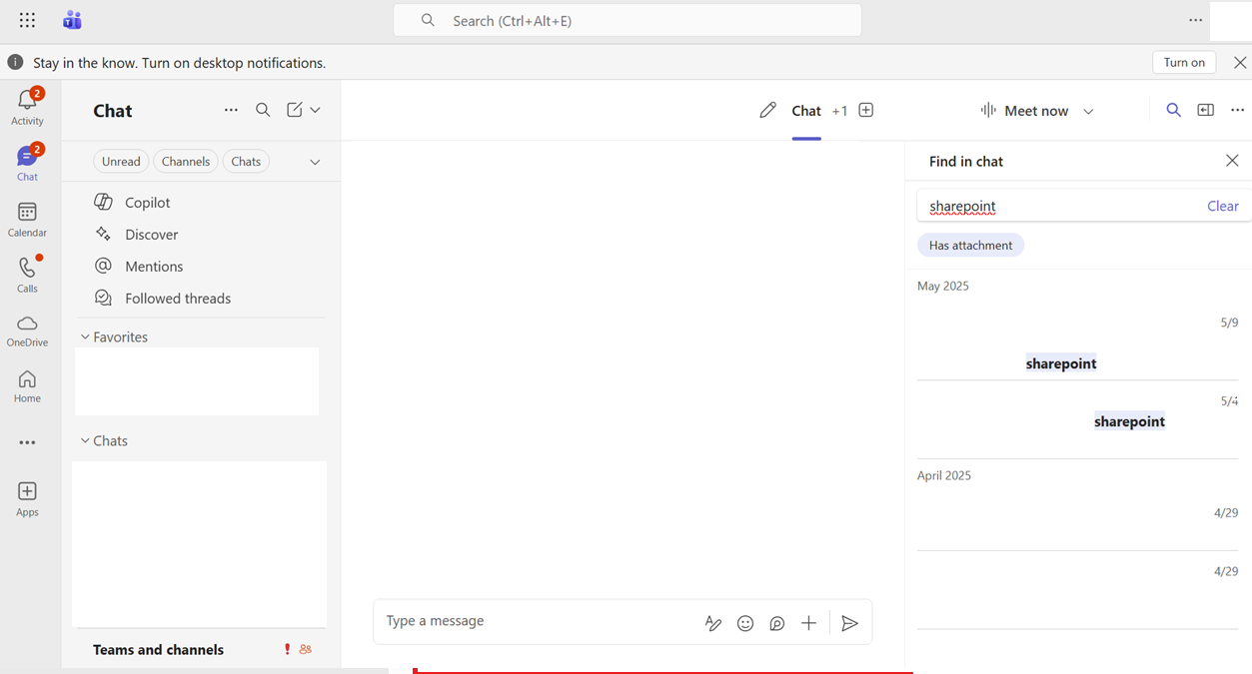Filter chat list by Chats
Image resolution: width=1252 pixels, height=674 pixels.
[x=246, y=161]
